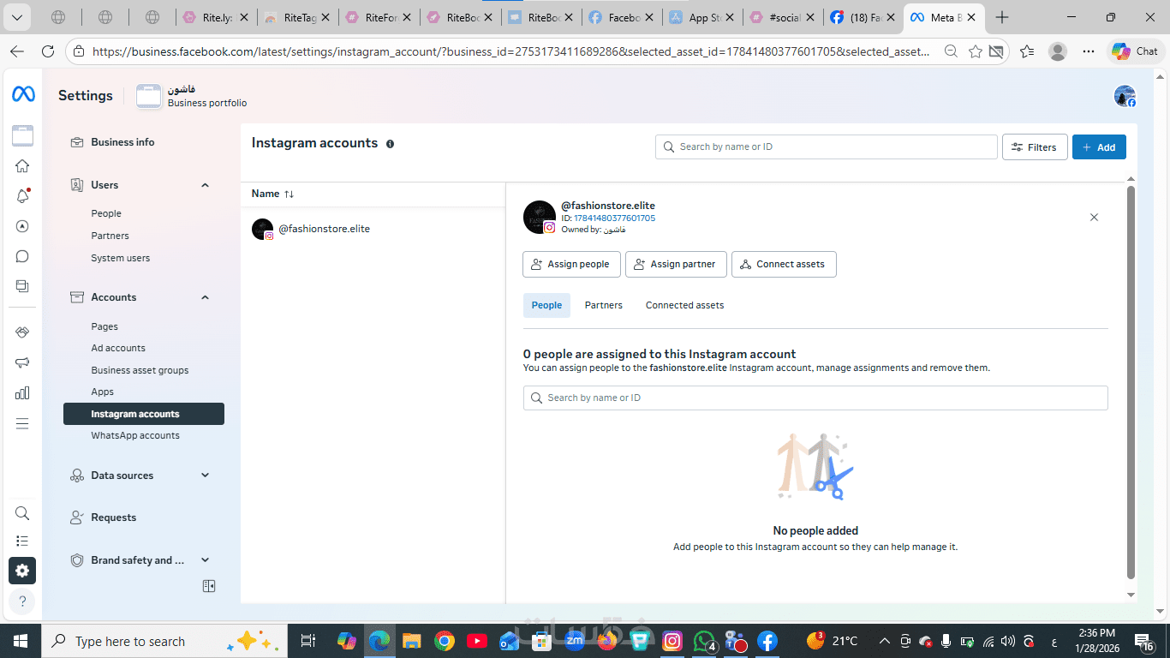The width and height of the screenshot is (1170, 658).
Task: Select the People tab in details panel
Action: (546, 305)
